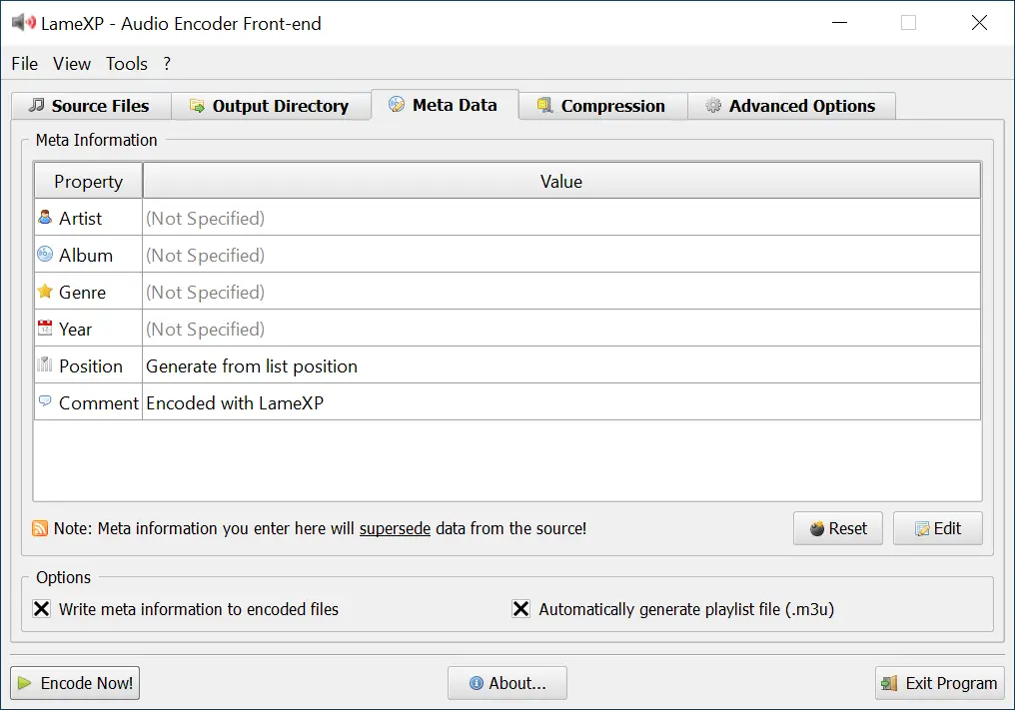The image size is (1015, 710).
Task: Select the Genre value (Not Specified) cell
Action: click(x=561, y=292)
